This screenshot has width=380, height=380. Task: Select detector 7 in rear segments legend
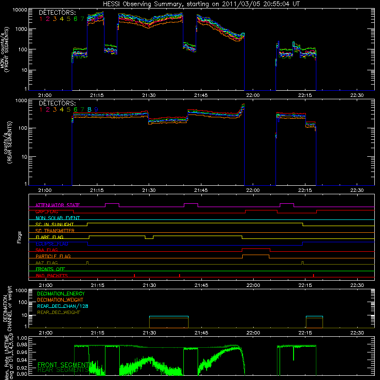82,110
